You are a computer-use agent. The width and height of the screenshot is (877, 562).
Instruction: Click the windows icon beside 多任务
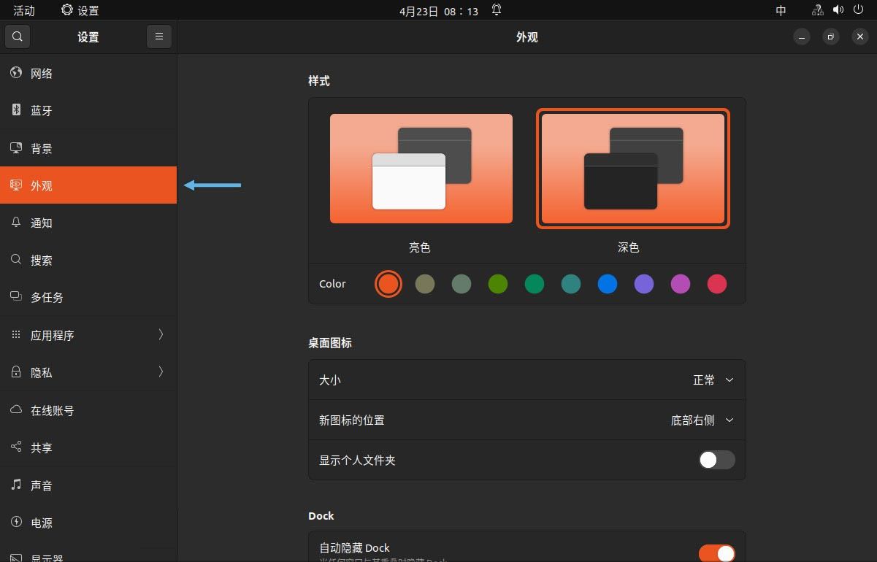[x=16, y=297]
